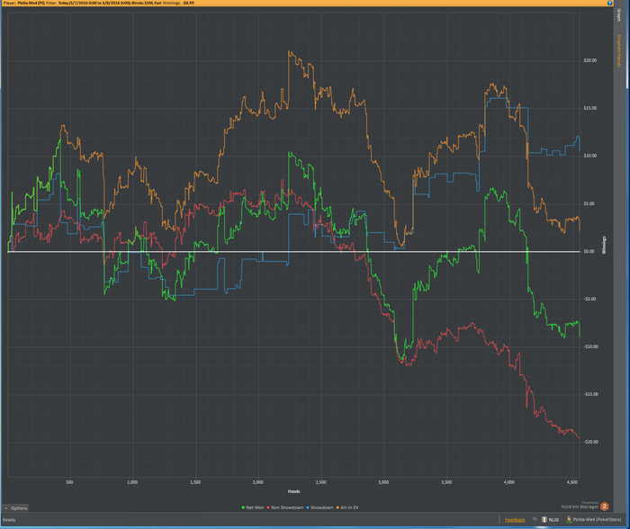
Task: Click the 4,000 hands axis label
Action: (x=509, y=482)
